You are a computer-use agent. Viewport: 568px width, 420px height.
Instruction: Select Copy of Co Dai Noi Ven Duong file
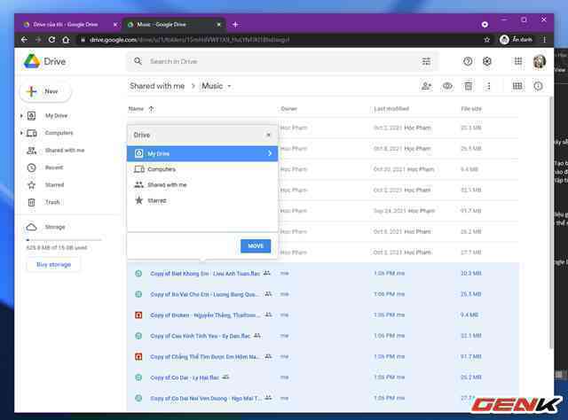coord(323,399)
